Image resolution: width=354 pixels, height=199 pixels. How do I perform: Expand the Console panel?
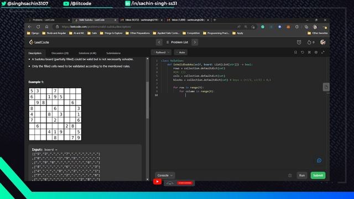click(165, 175)
